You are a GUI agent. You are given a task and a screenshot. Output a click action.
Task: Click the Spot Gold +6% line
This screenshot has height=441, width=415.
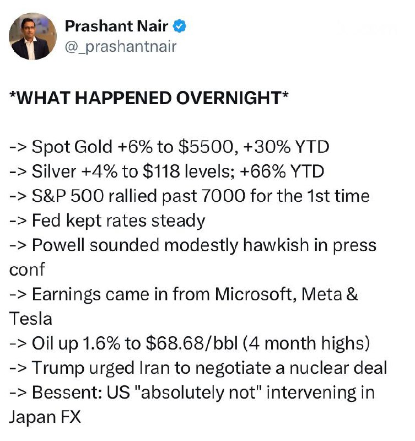(169, 147)
